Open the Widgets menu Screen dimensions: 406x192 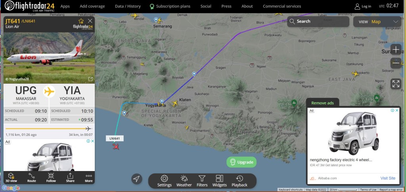220,181
